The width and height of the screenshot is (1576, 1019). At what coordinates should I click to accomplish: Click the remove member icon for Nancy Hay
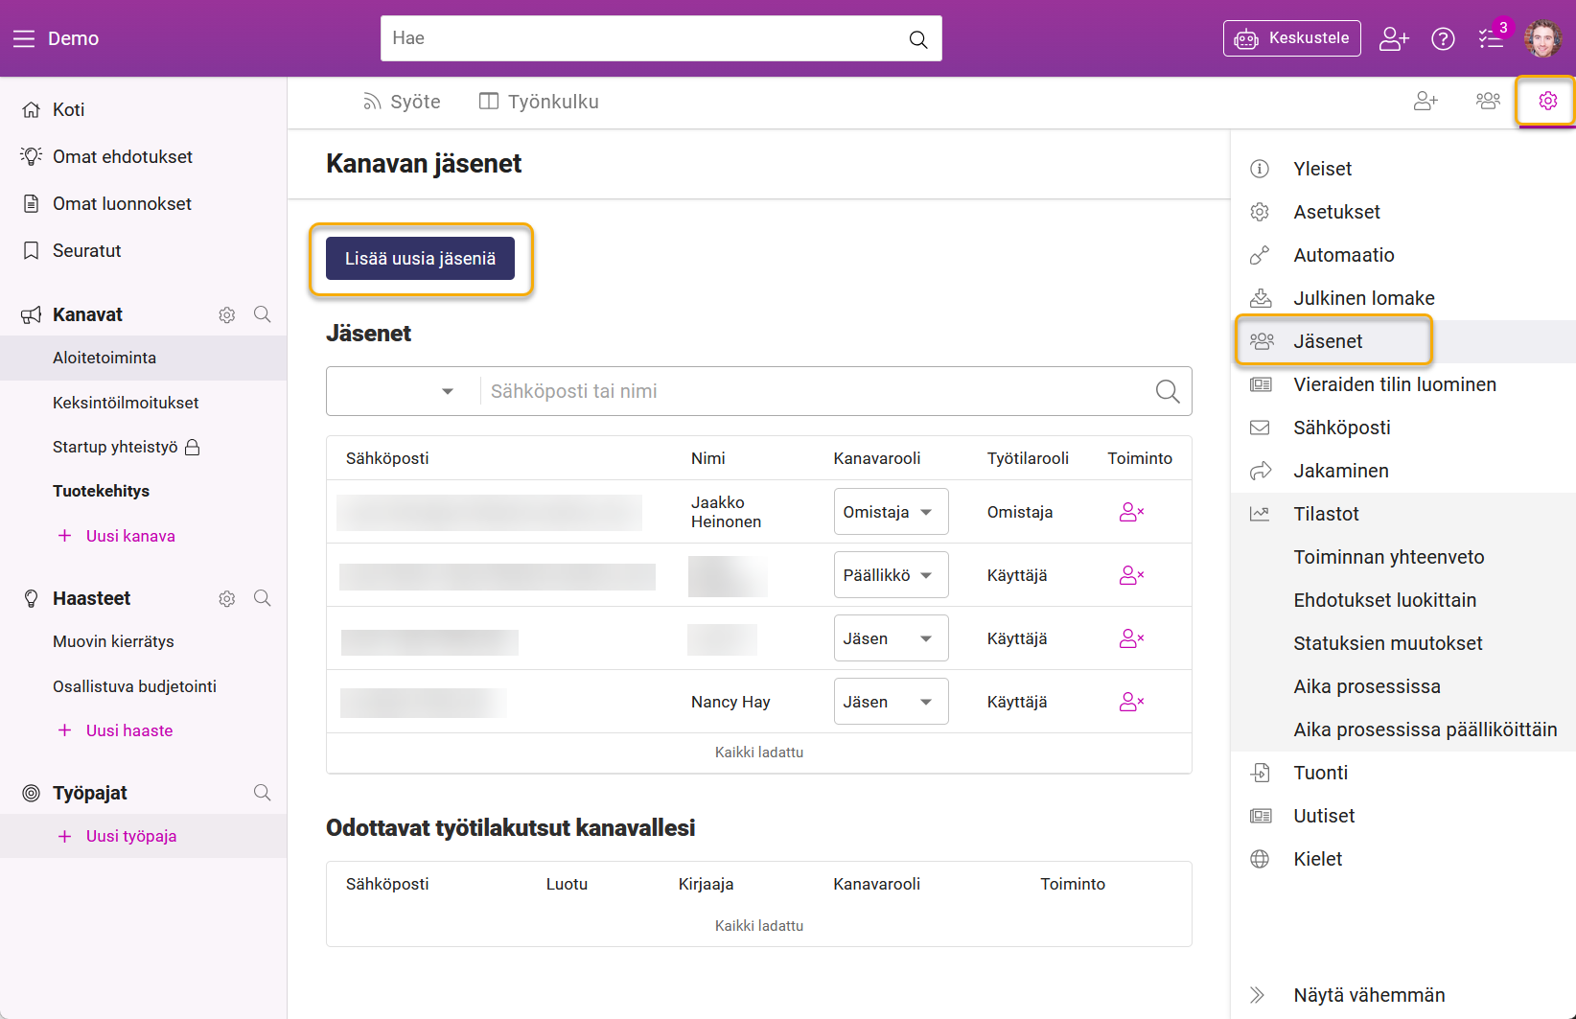[x=1131, y=702]
